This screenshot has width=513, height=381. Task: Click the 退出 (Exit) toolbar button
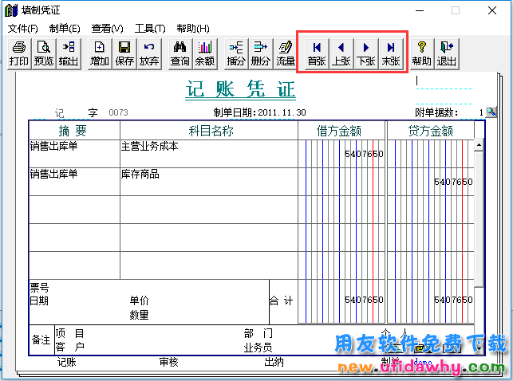[446, 53]
